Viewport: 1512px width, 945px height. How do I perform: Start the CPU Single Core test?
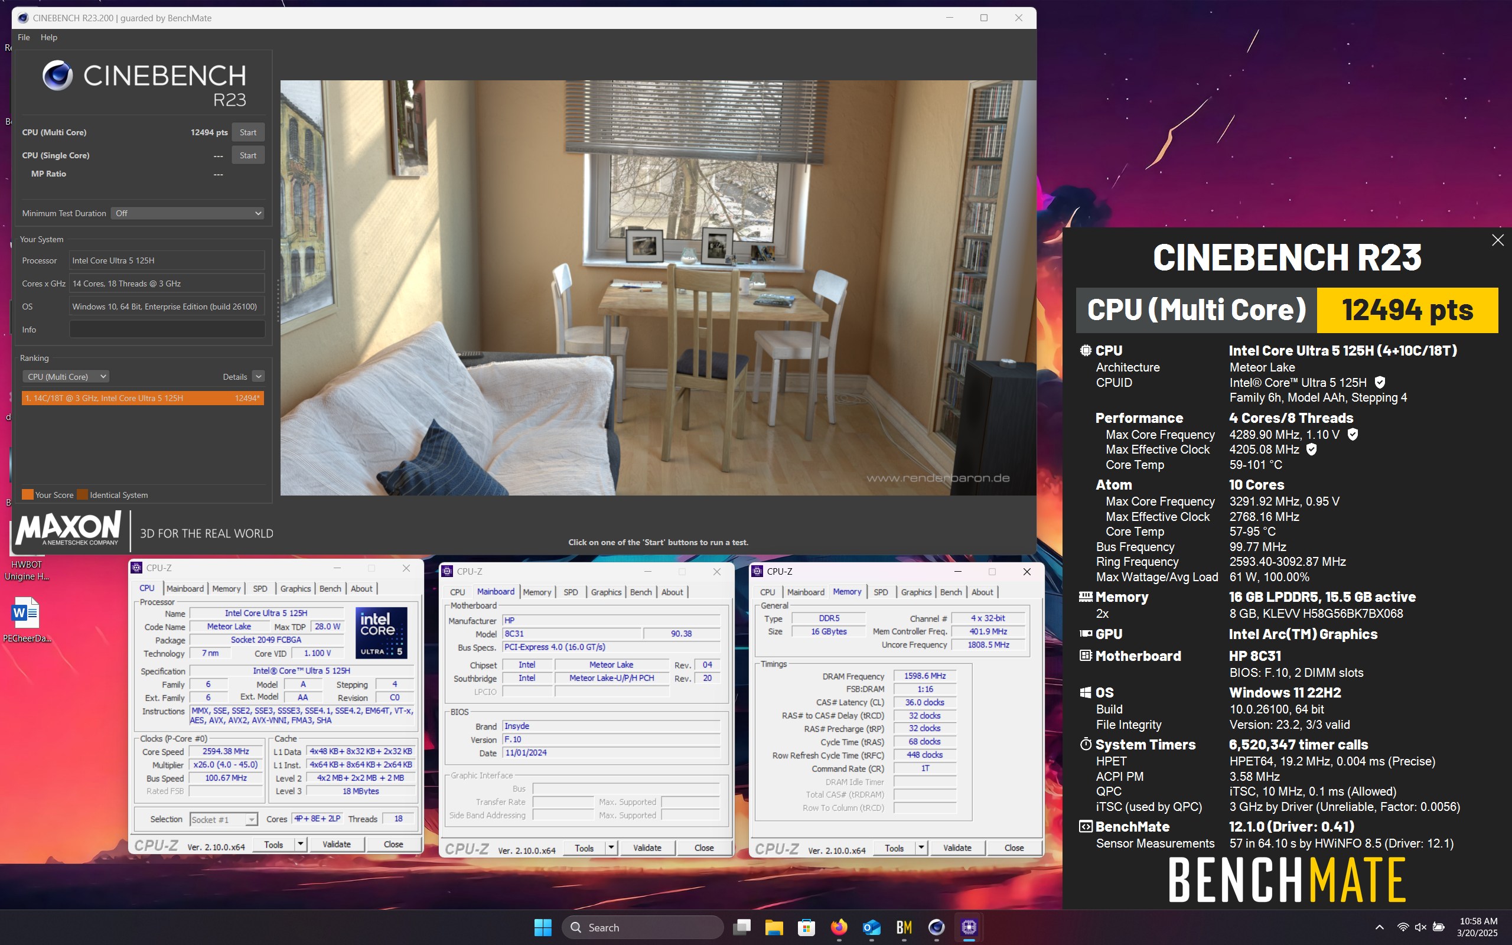pyautogui.click(x=248, y=155)
